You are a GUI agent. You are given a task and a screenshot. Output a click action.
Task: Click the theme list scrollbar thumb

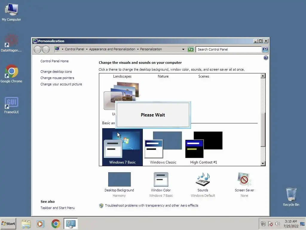[x=263, y=129]
